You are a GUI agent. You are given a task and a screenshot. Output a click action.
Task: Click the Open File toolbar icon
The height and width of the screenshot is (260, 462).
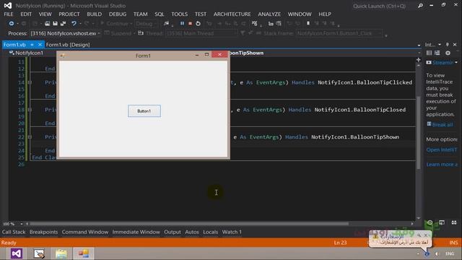[x=47, y=23]
